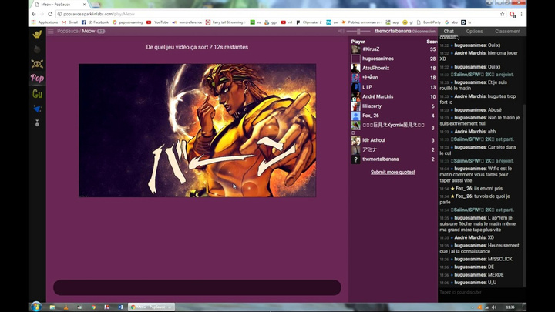Mute sound with the speaker icon
The image size is (555, 312).
pyautogui.click(x=341, y=31)
